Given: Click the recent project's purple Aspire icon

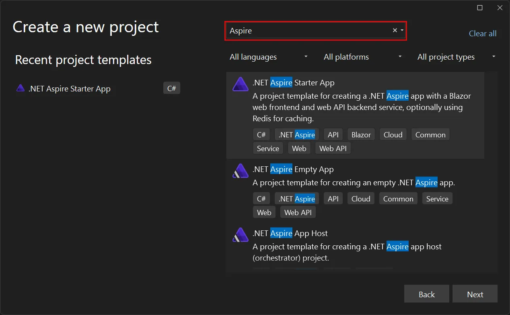Looking at the screenshot, I should coord(21,88).
